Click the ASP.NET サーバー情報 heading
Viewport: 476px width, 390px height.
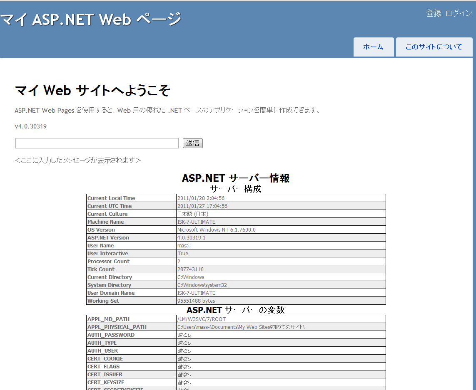click(x=236, y=178)
